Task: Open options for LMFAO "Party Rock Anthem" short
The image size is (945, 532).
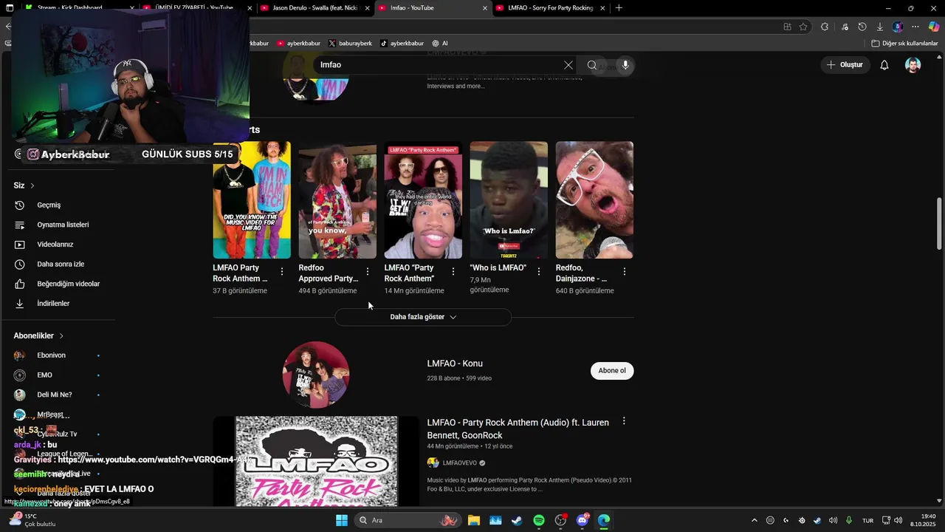Action: tap(453, 272)
